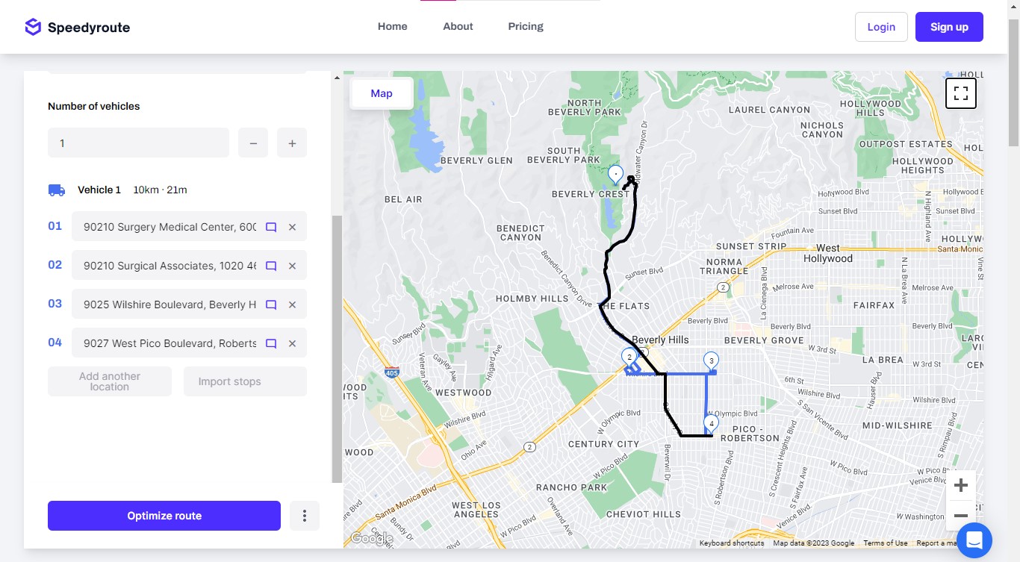The image size is (1020, 562).
Task: Enter fullscreen map view
Action: pos(960,93)
